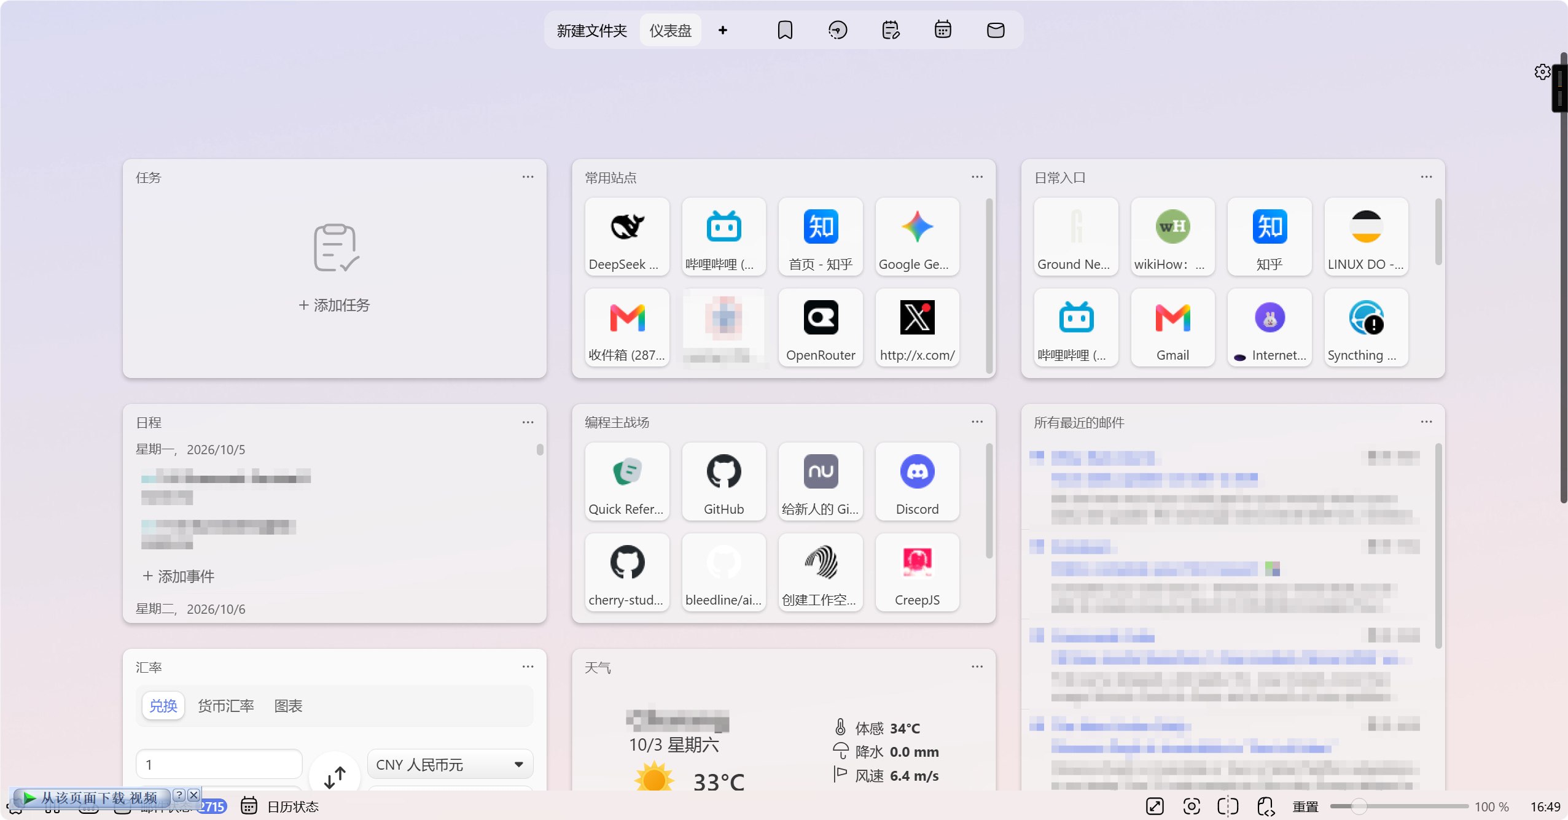Screen dimensions: 1568x820
Task: Switch to the 新建文件夹 tab
Action: coord(592,30)
